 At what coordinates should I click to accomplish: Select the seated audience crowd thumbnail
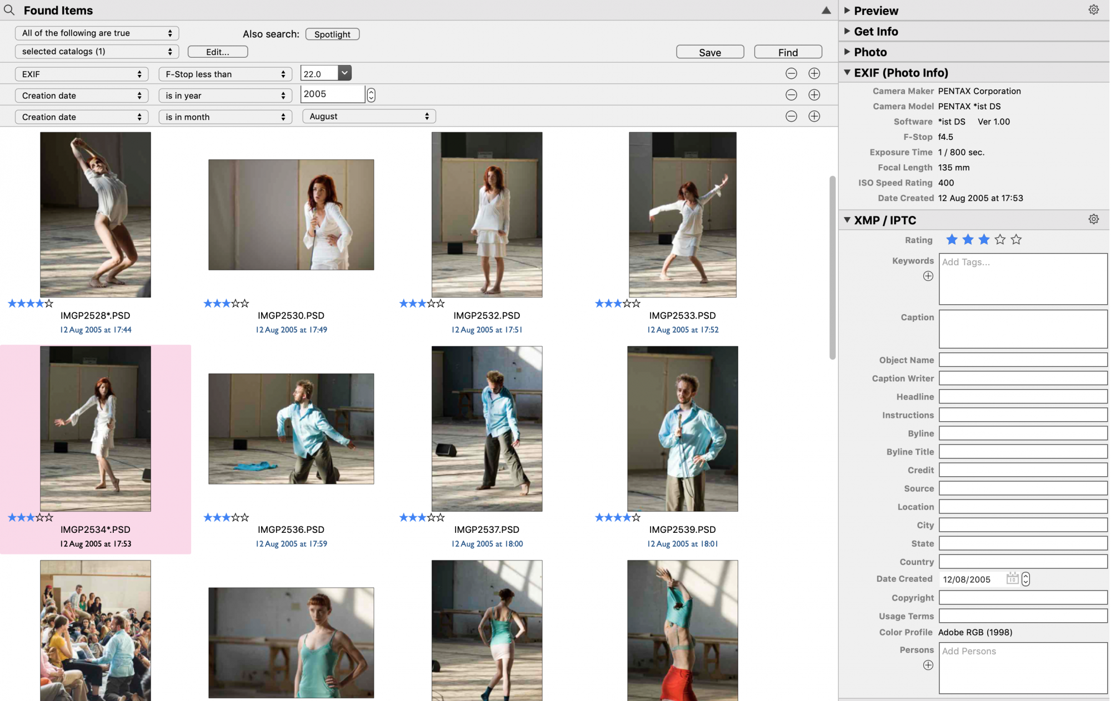pyautogui.click(x=95, y=631)
